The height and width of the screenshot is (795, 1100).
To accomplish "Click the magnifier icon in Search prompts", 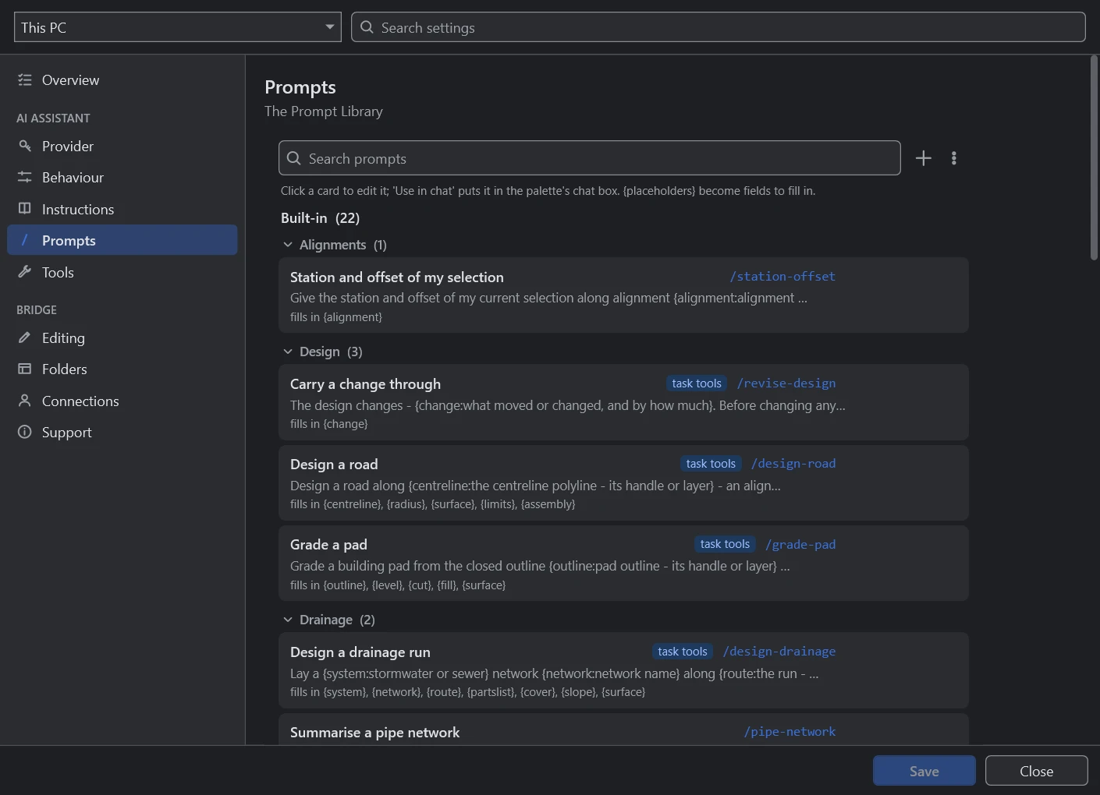I will pyautogui.click(x=294, y=158).
